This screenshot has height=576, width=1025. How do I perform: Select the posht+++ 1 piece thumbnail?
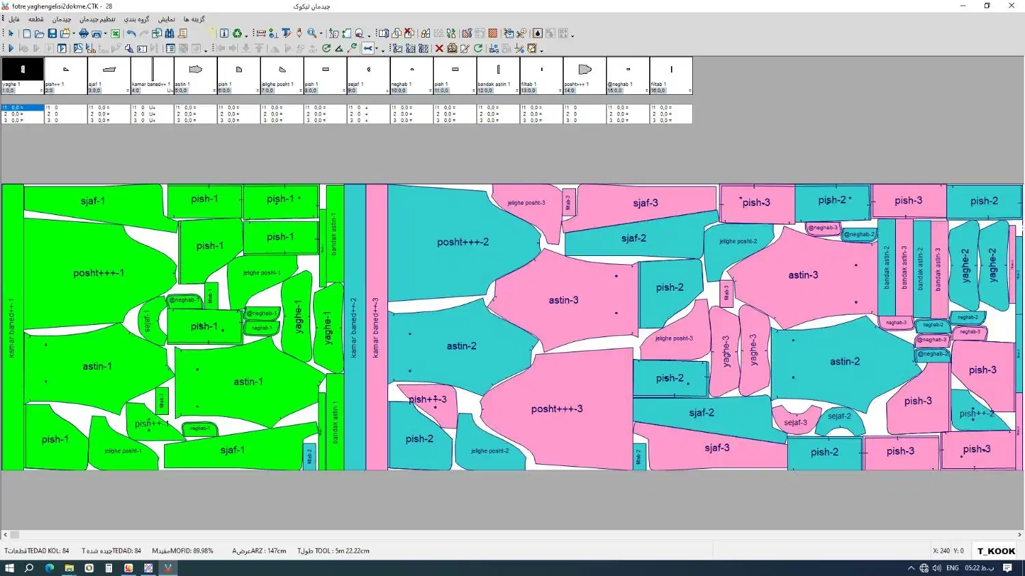584,70
